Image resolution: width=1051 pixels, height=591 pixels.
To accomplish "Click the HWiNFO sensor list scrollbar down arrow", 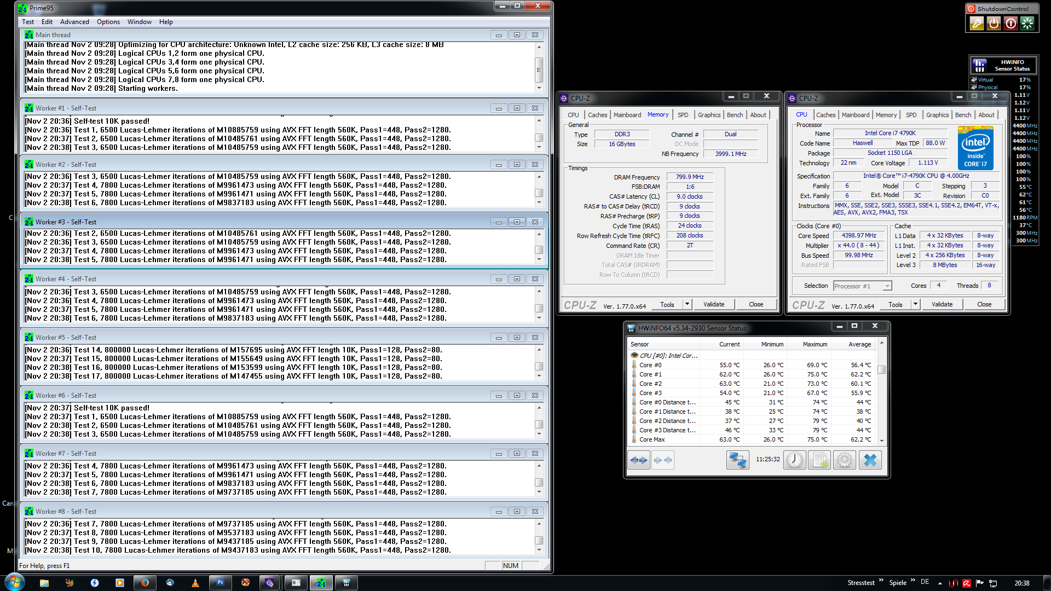I will (881, 440).
